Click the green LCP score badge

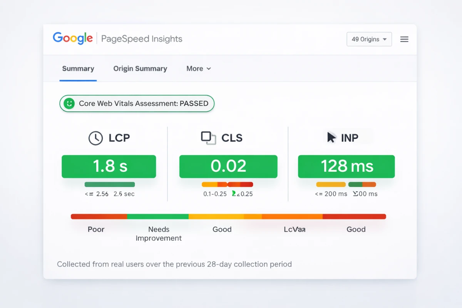point(109,166)
